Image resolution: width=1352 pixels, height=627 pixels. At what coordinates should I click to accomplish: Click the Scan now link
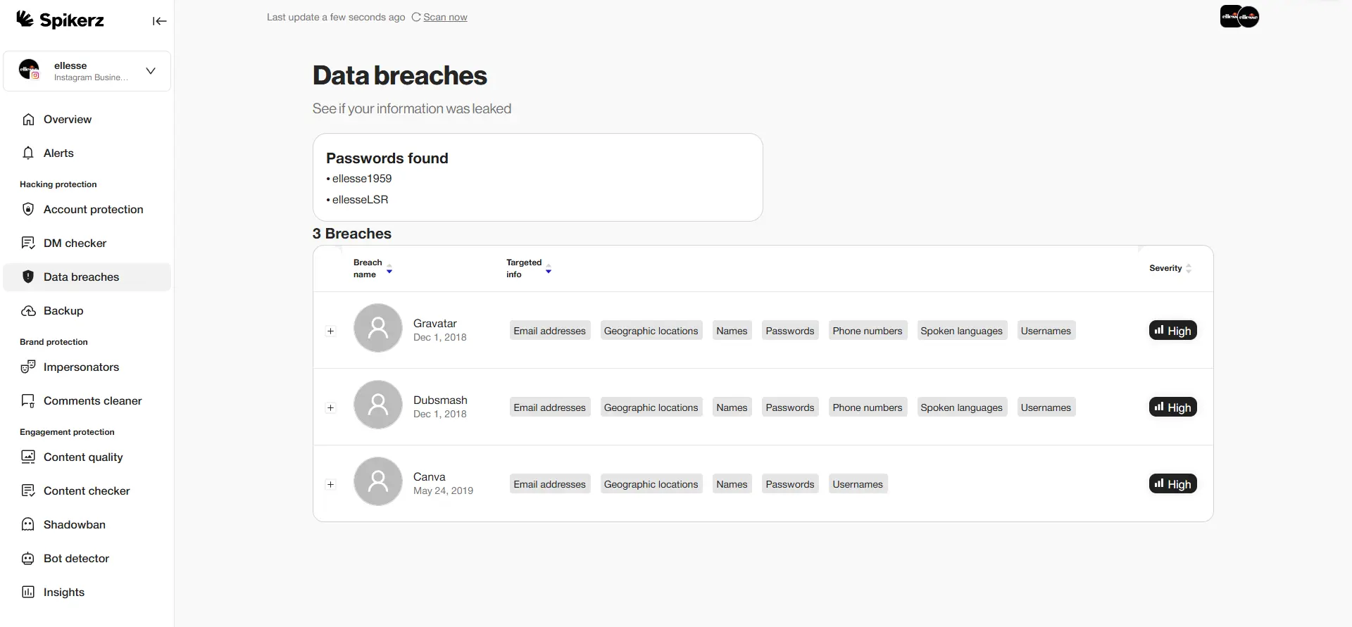tap(445, 17)
